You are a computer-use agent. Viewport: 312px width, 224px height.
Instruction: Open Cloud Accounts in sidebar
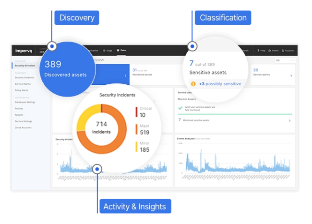(23, 128)
